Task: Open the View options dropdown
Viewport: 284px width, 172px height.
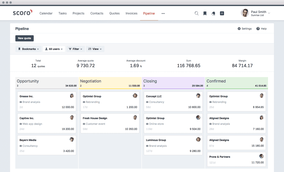Action: 95,49
